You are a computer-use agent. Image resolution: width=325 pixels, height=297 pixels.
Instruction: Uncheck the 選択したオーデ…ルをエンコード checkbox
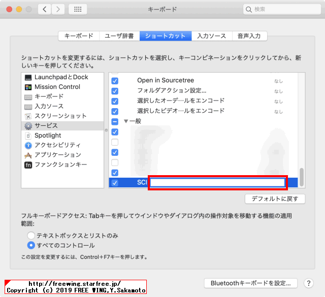tap(115, 101)
